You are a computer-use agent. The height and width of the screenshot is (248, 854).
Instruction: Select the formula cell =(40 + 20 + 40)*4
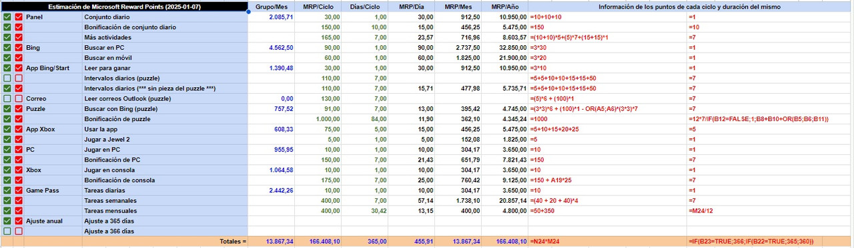[x=607, y=200]
